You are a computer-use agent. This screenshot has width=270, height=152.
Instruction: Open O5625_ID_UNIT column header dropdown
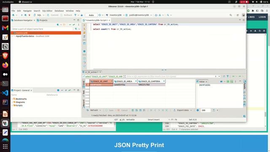tap(111, 81)
